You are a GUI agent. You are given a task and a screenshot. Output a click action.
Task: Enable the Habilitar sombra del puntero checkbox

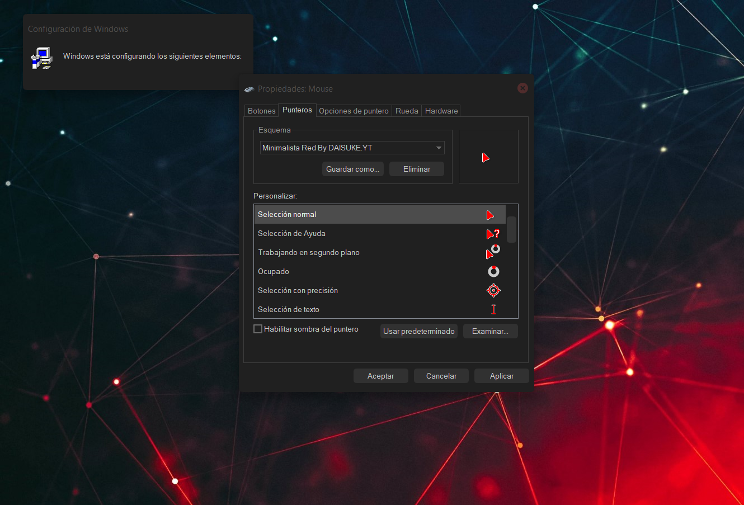pyautogui.click(x=257, y=329)
